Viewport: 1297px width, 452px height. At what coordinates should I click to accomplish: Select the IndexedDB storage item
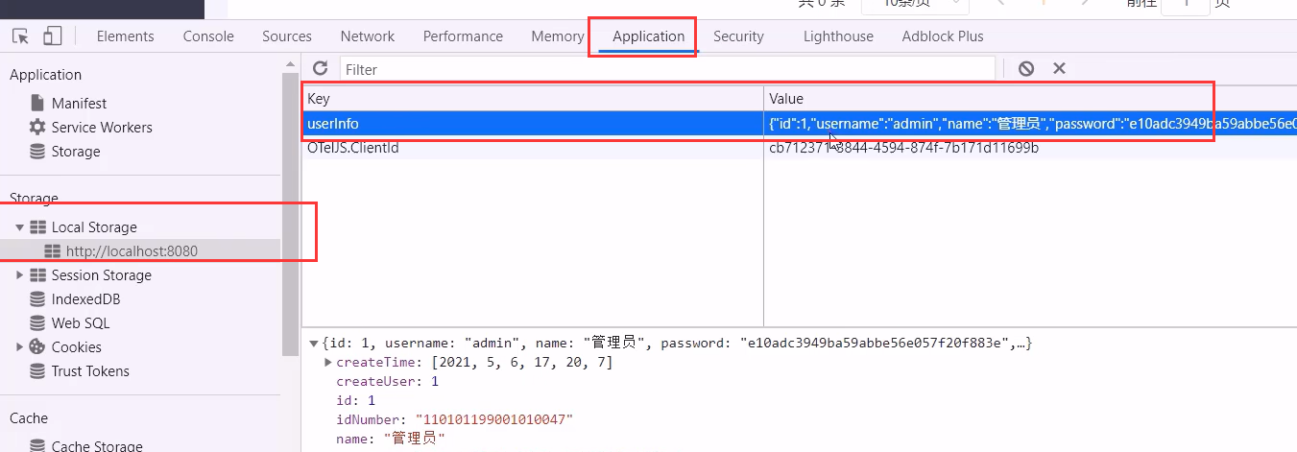pos(85,299)
